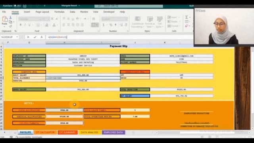Open the Page Layout ribbon tab
Viewport: 254px width, 143px height.
(42, 12)
